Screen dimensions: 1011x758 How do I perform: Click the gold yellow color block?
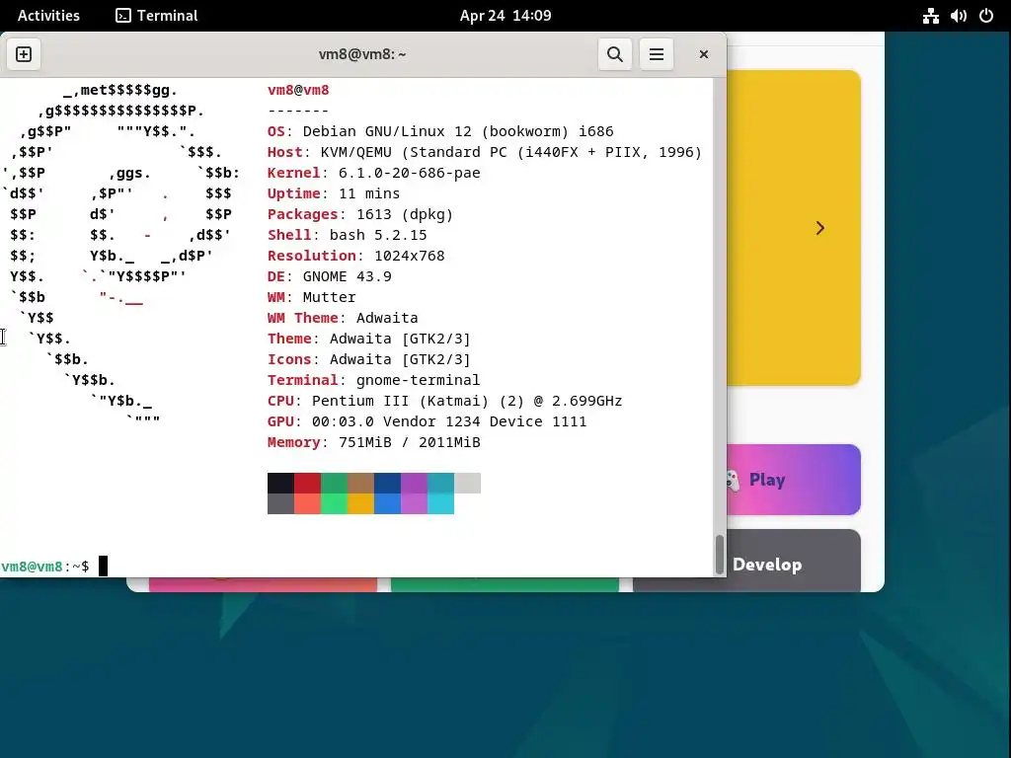click(360, 503)
